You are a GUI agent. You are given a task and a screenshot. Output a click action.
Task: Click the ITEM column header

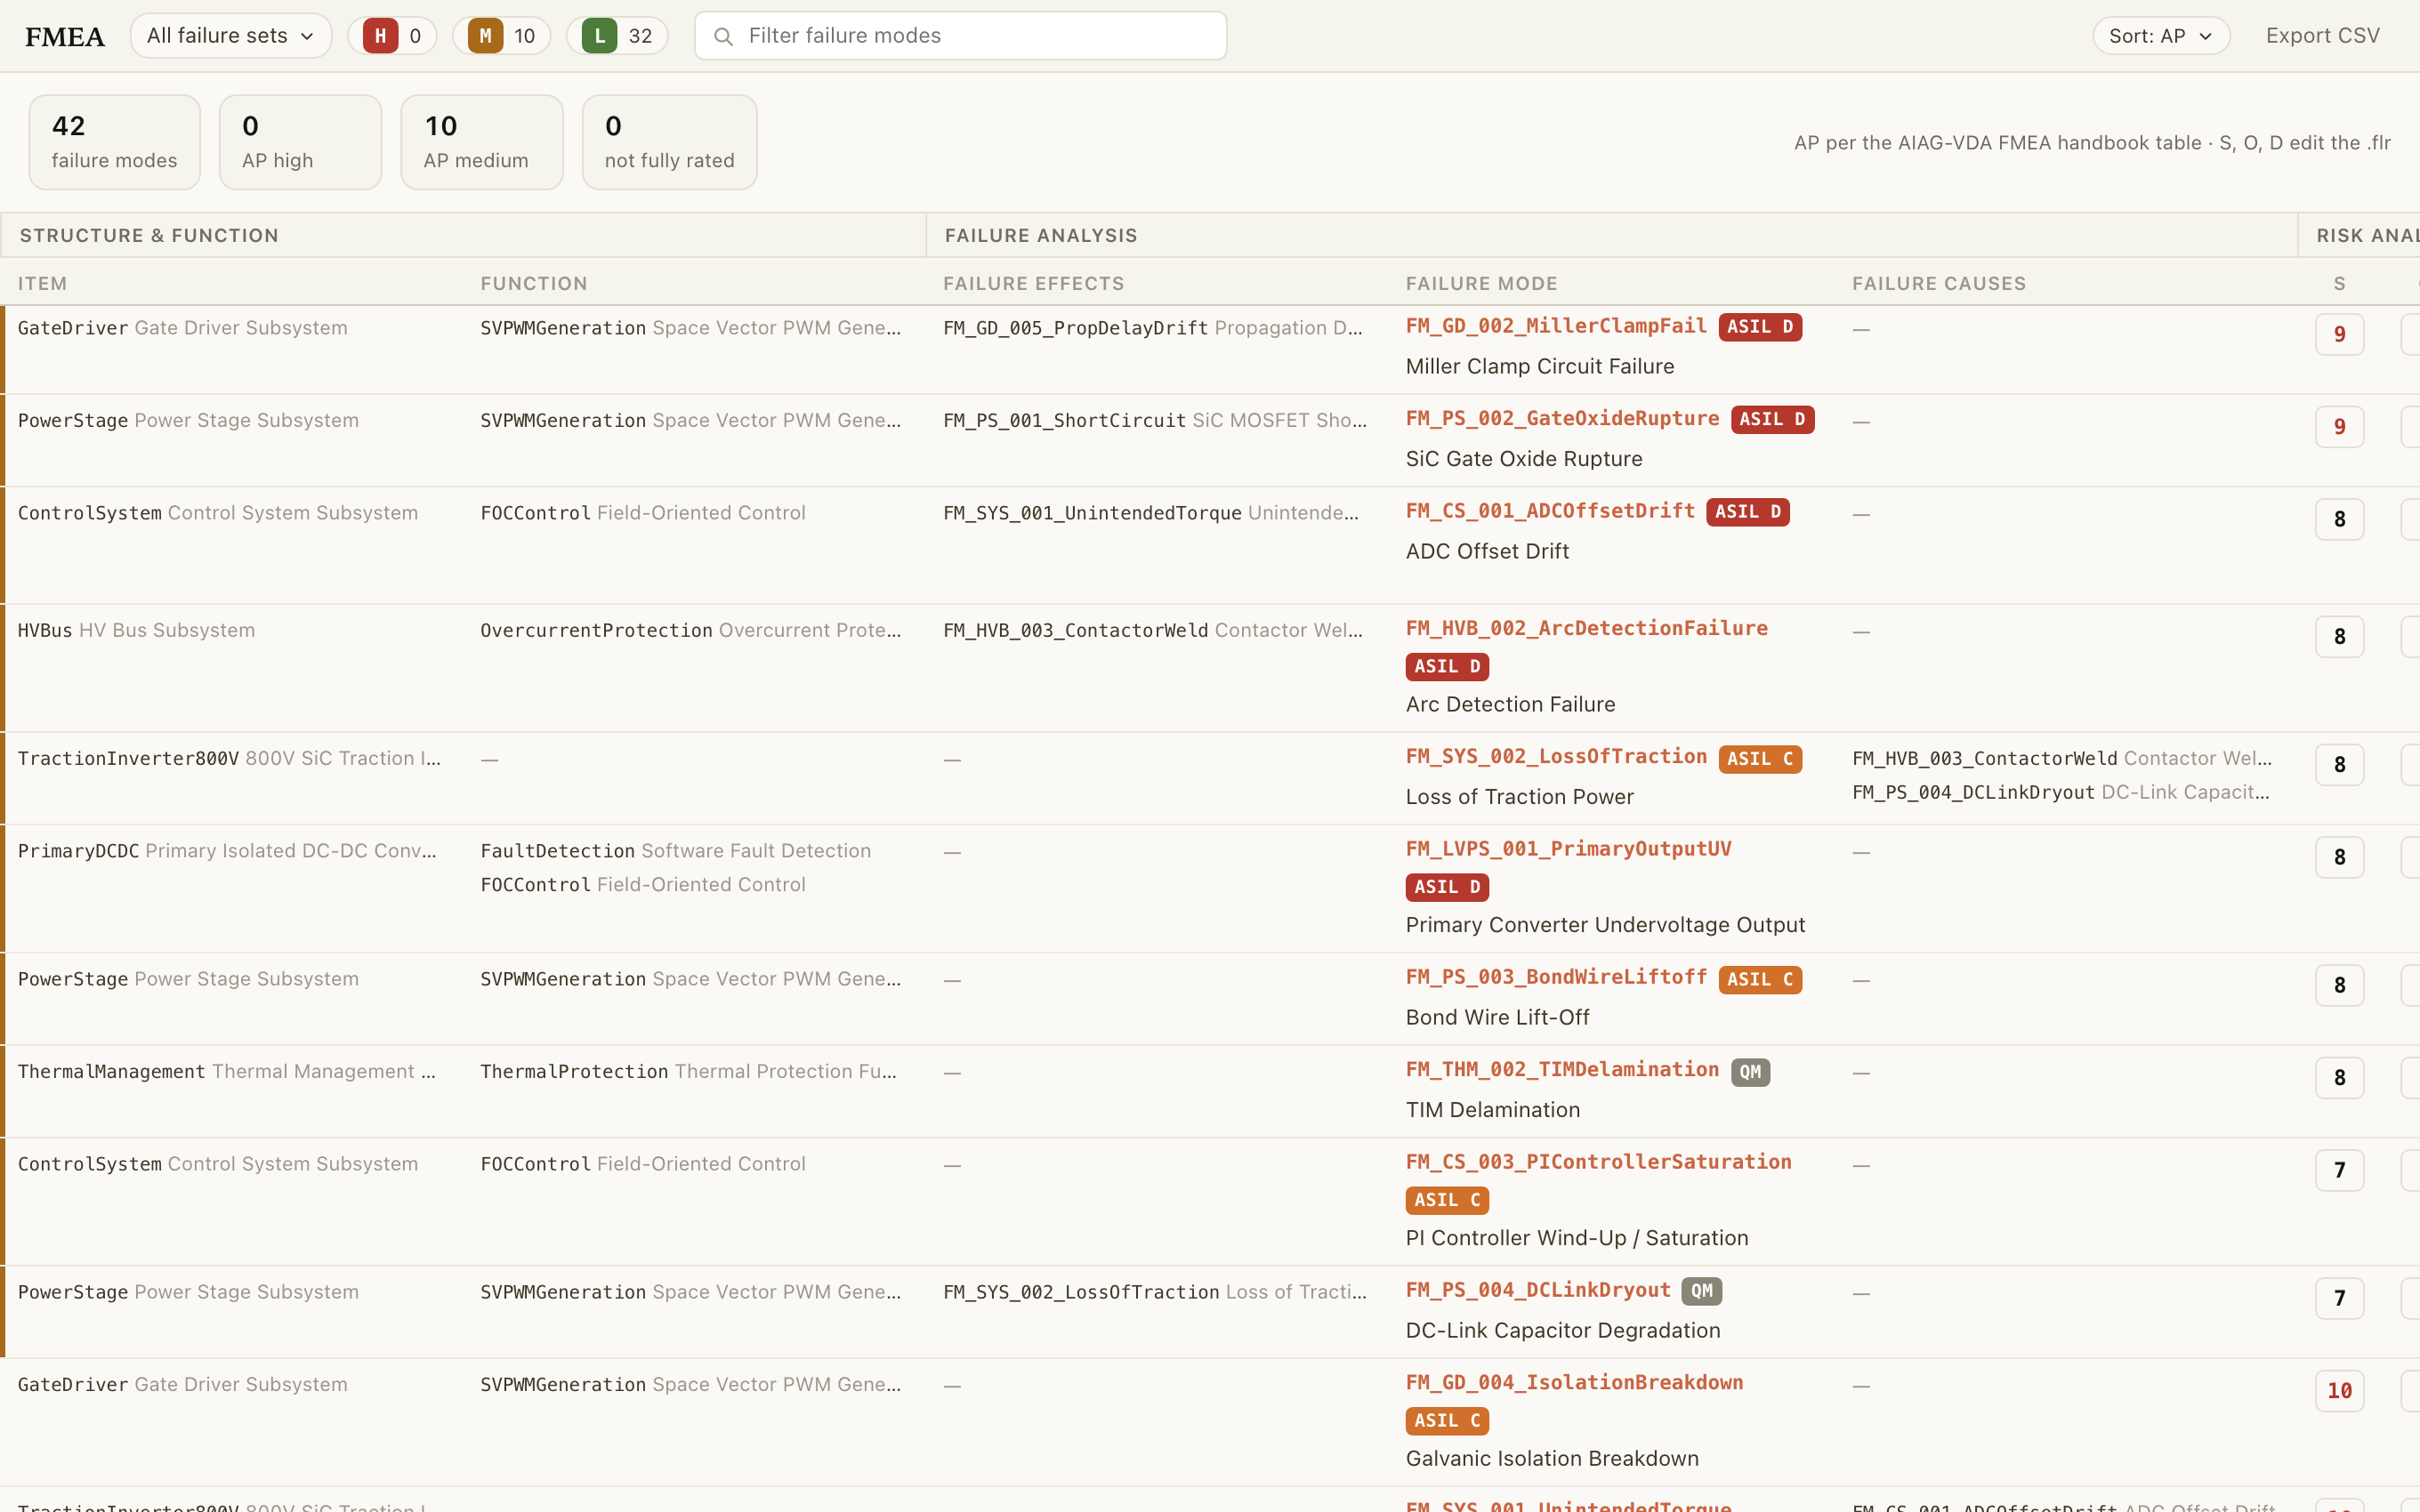pyautogui.click(x=42, y=284)
